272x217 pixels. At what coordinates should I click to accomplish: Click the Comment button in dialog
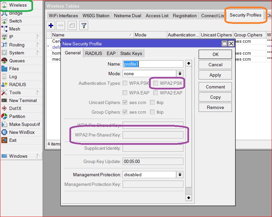coord(215,87)
